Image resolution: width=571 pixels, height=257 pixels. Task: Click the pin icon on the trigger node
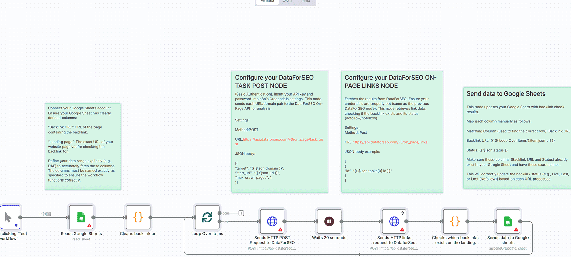click(16, 225)
